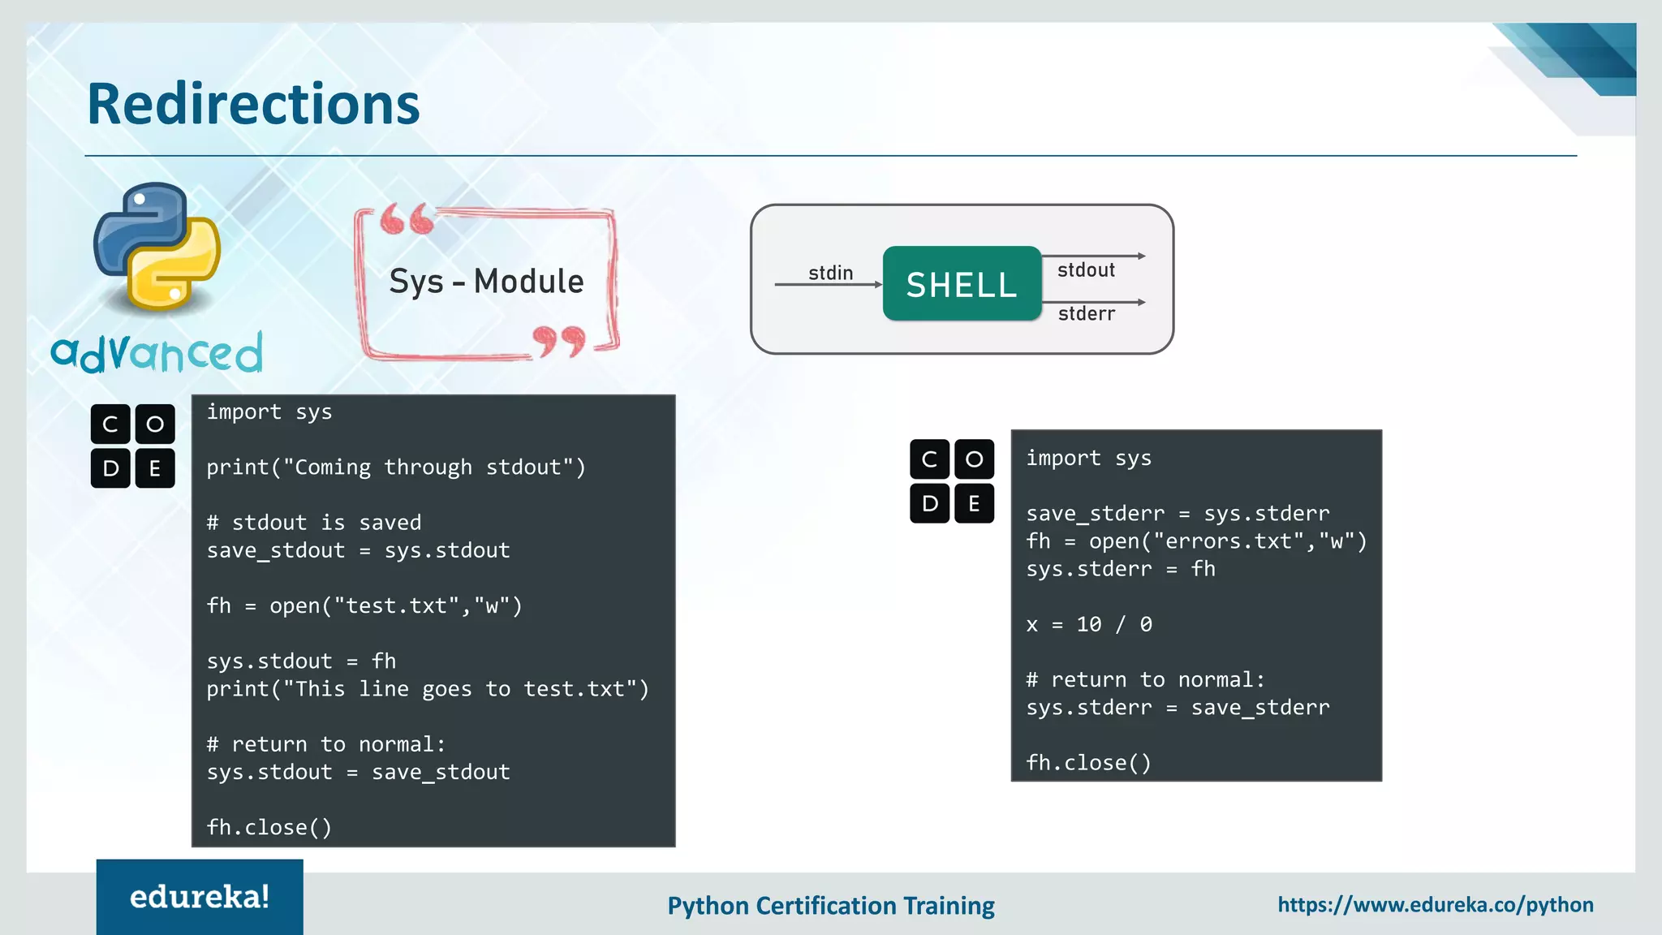Click 'save_stdout = sys.stdout' line
Screen dimensions: 1662x935
pos(359,550)
